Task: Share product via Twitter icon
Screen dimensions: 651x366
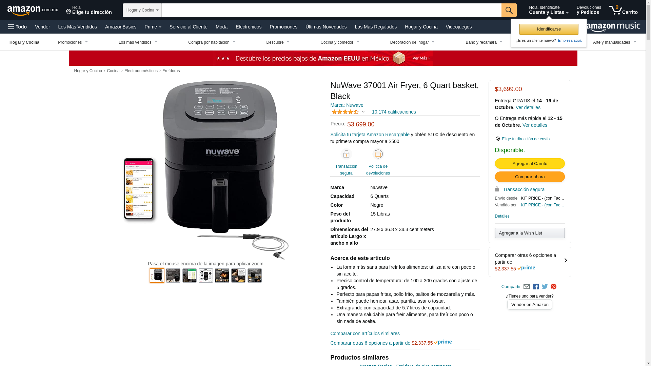Action: pyautogui.click(x=545, y=287)
